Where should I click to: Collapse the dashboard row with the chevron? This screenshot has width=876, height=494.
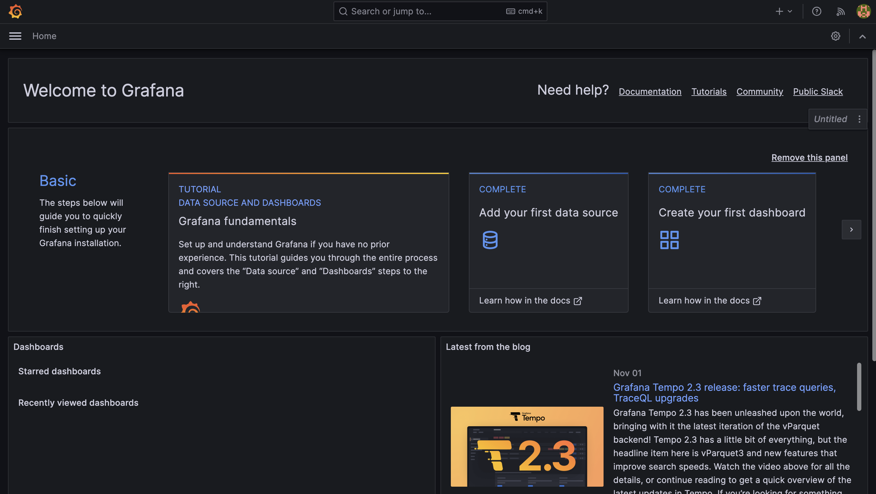(863, 36)
